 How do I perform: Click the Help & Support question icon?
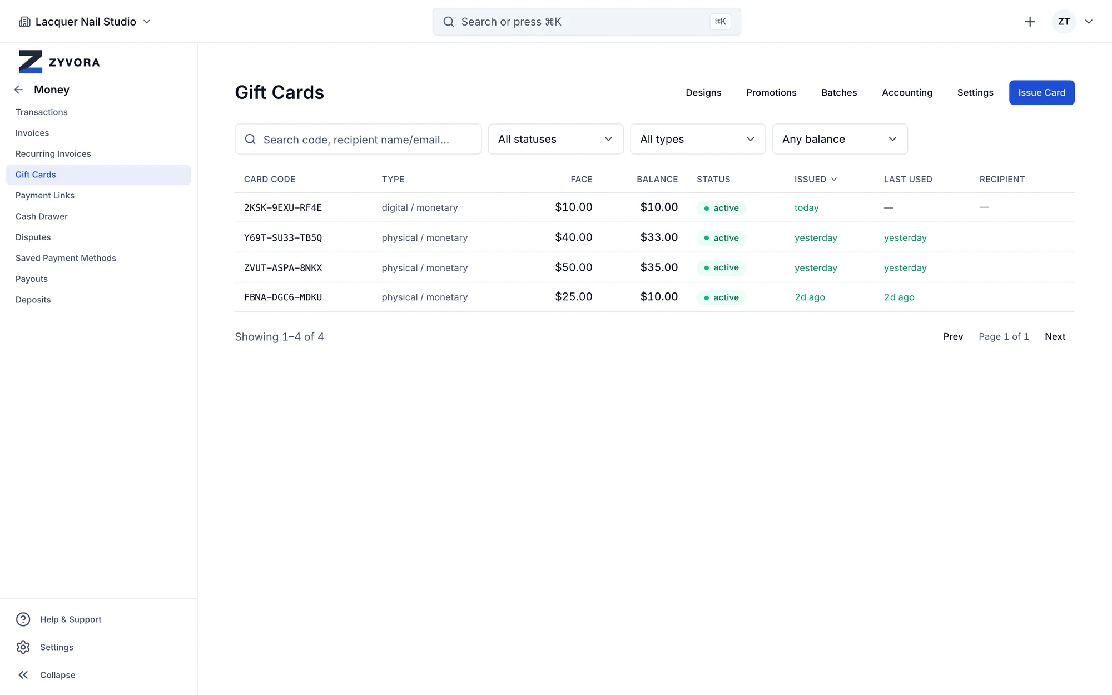pyautogui.click(x=23, y=619)
